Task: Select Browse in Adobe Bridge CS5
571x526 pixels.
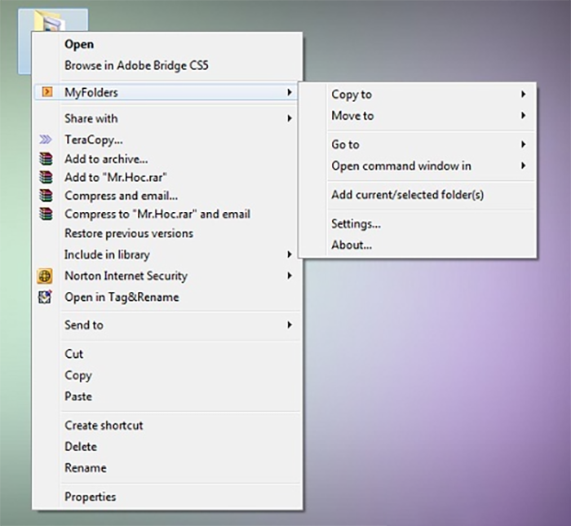Action: click(x=167, y=65)
